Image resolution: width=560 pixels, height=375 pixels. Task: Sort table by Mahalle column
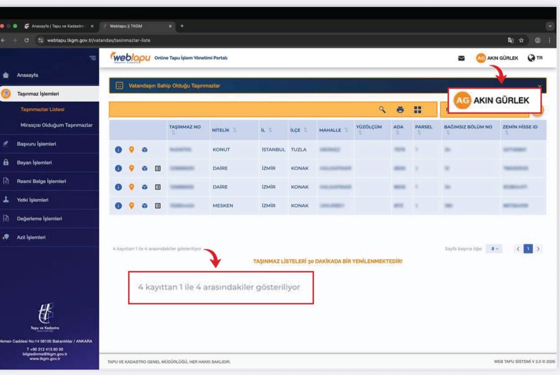(x=346, y=130)
